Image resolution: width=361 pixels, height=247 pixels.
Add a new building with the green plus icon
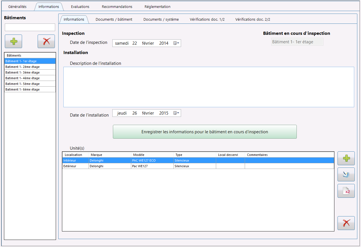[x=13, y=42]
